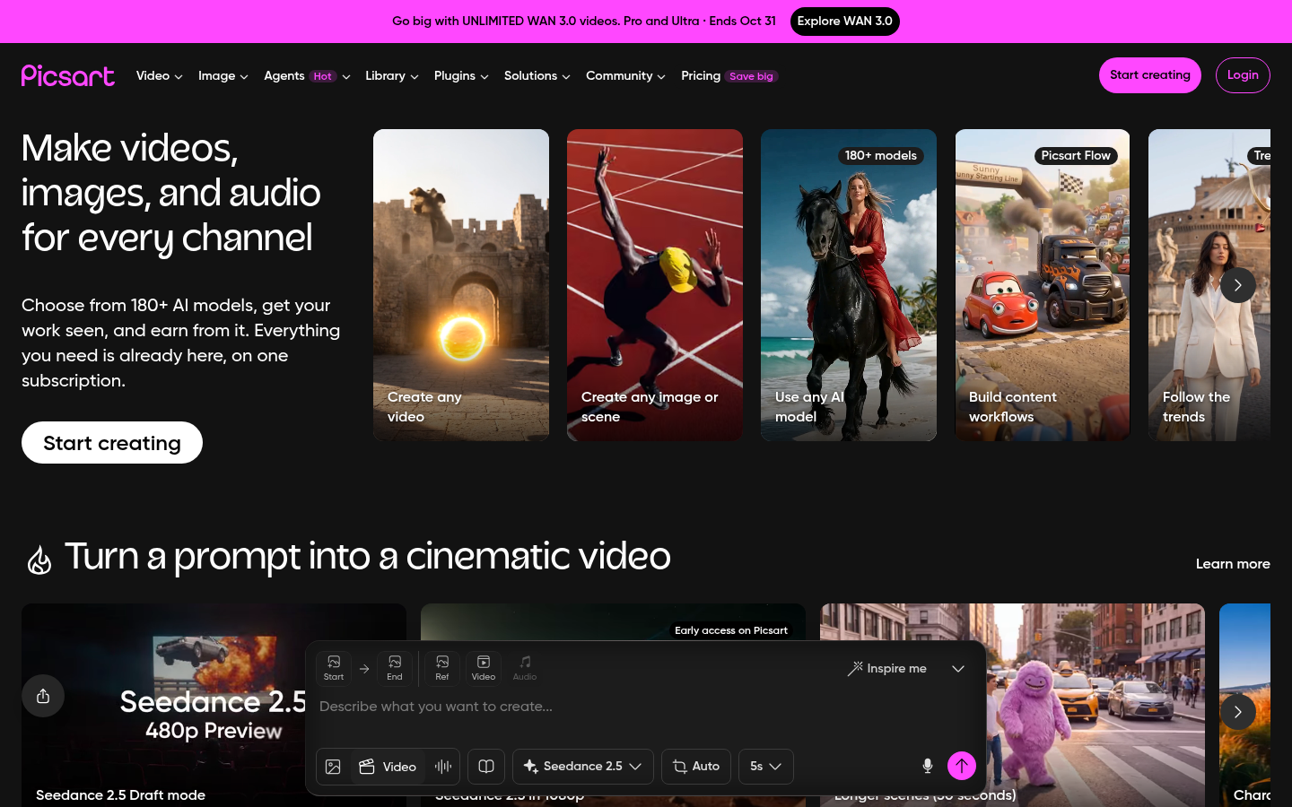Screen dimensions: 1292x807
Task: Open the Seedance 2.5 model dropdown
Action: pyautogui.click(x=583, y=767)
